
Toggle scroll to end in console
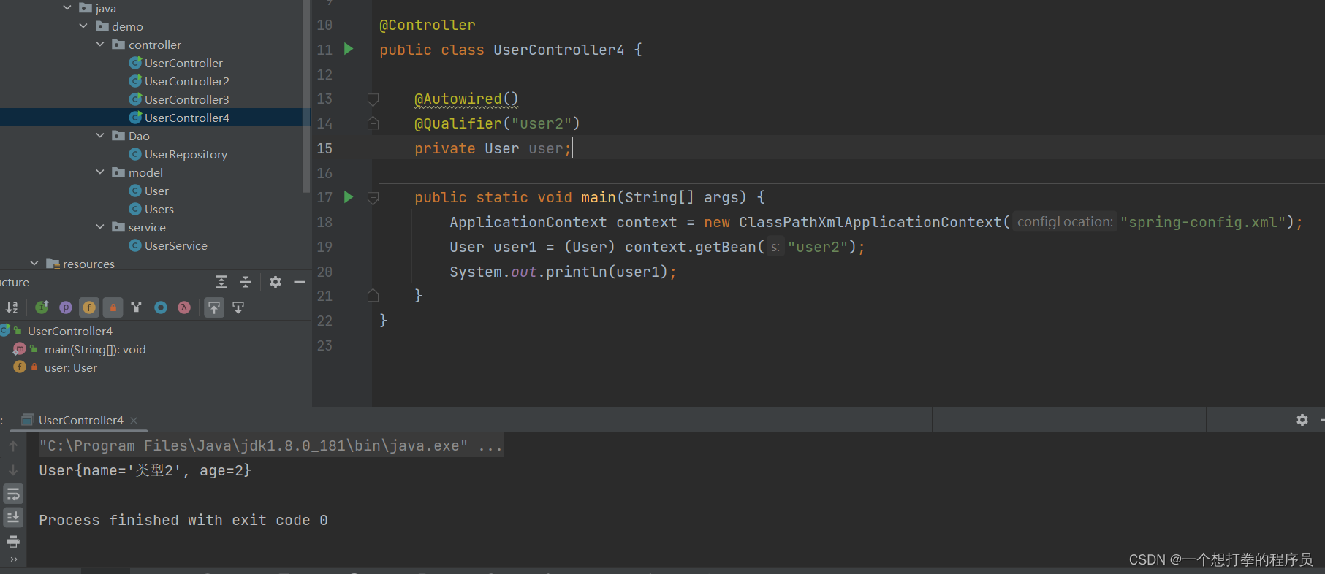[13, 518]
